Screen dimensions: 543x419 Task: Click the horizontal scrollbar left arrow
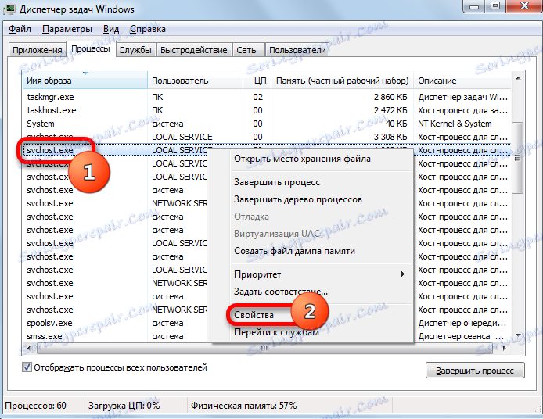tap(29, 348)
